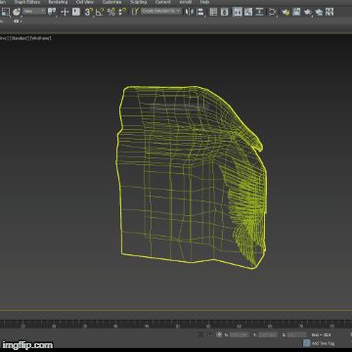This screenshot has height=352, width=352.
Task: Select the Scale tool in main toolbar
Action: 6,12
